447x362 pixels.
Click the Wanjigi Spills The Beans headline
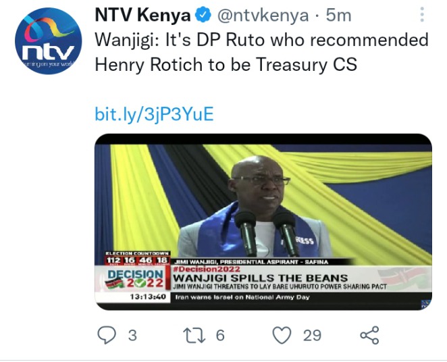pos(261,278)
